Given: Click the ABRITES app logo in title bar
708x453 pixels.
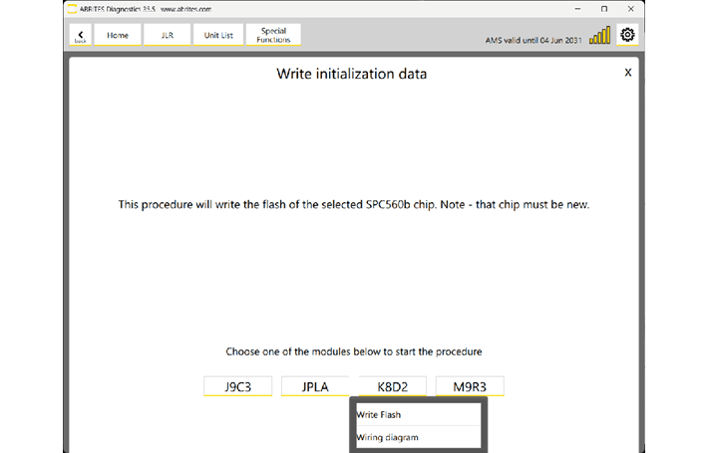Looking at the screenshot, I should [x=72, y=9].
